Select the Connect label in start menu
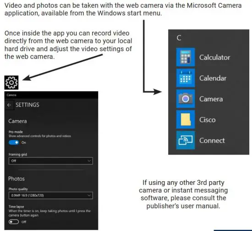The height and width of the screenshot is (231, 252). (212, 140)
